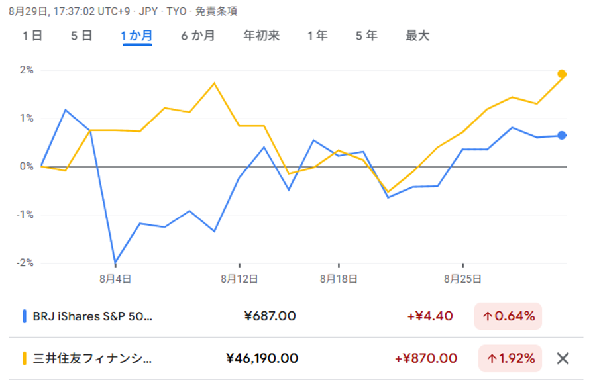Click the 8月12日 date axis label
The height and width of the screenshot is (386, 595).
coord(239,279)
